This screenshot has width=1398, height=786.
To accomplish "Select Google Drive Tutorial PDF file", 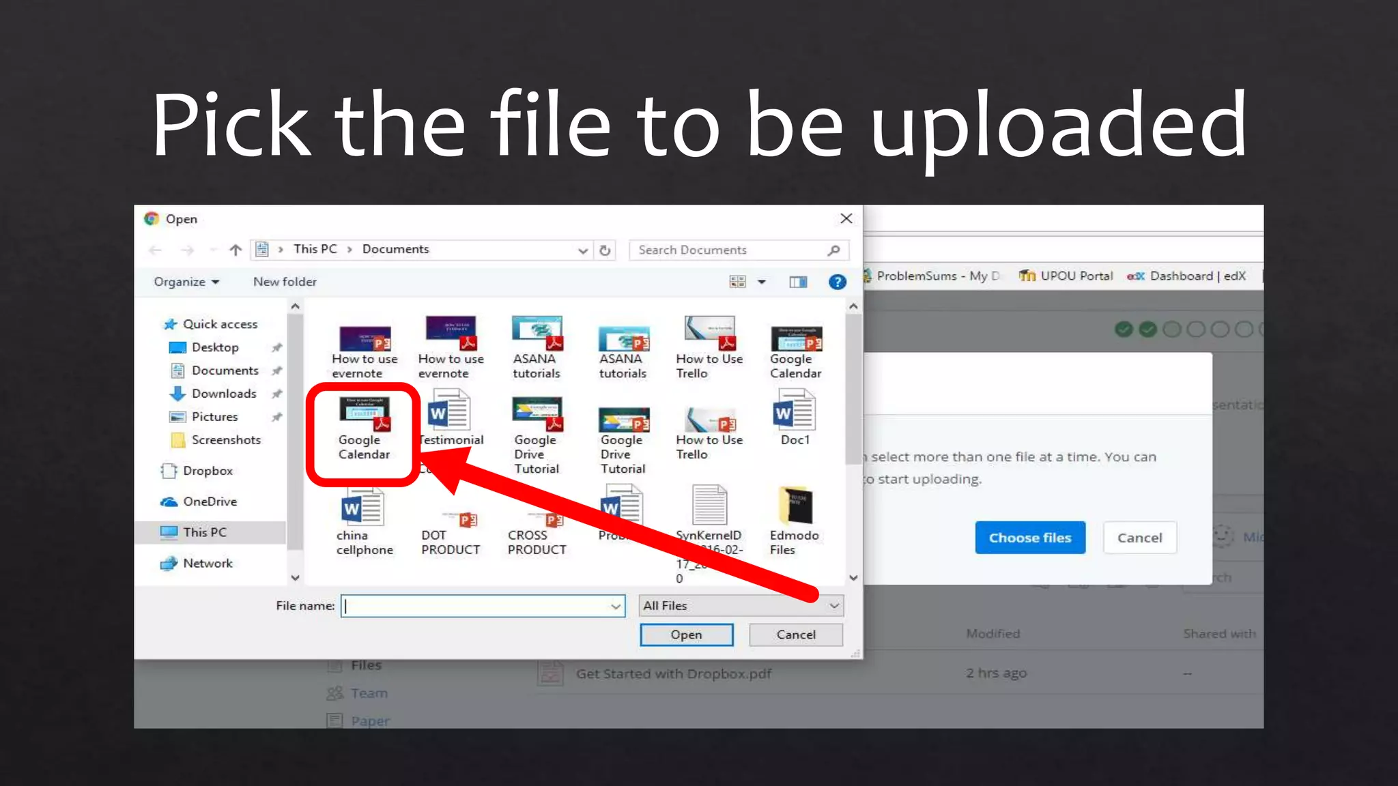I will tap(537, 435).
